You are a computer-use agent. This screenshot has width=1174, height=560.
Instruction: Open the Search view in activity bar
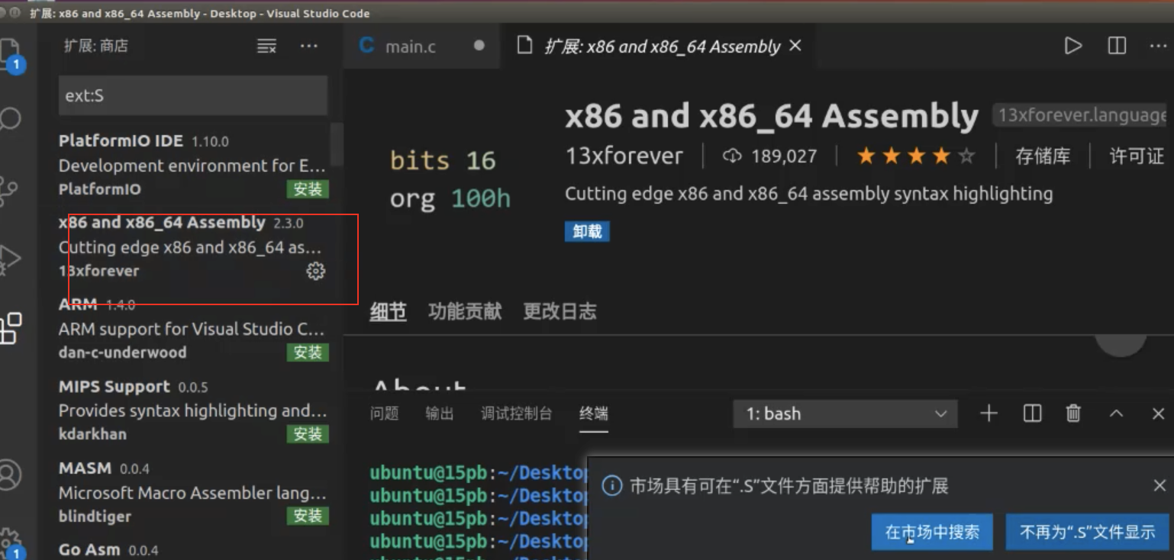click(11, 119)
